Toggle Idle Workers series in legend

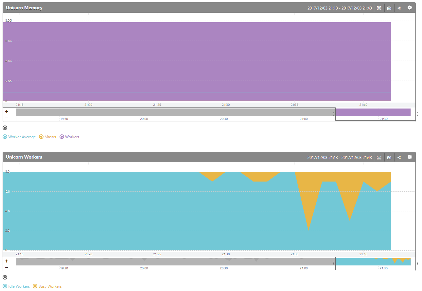point(16,286)
